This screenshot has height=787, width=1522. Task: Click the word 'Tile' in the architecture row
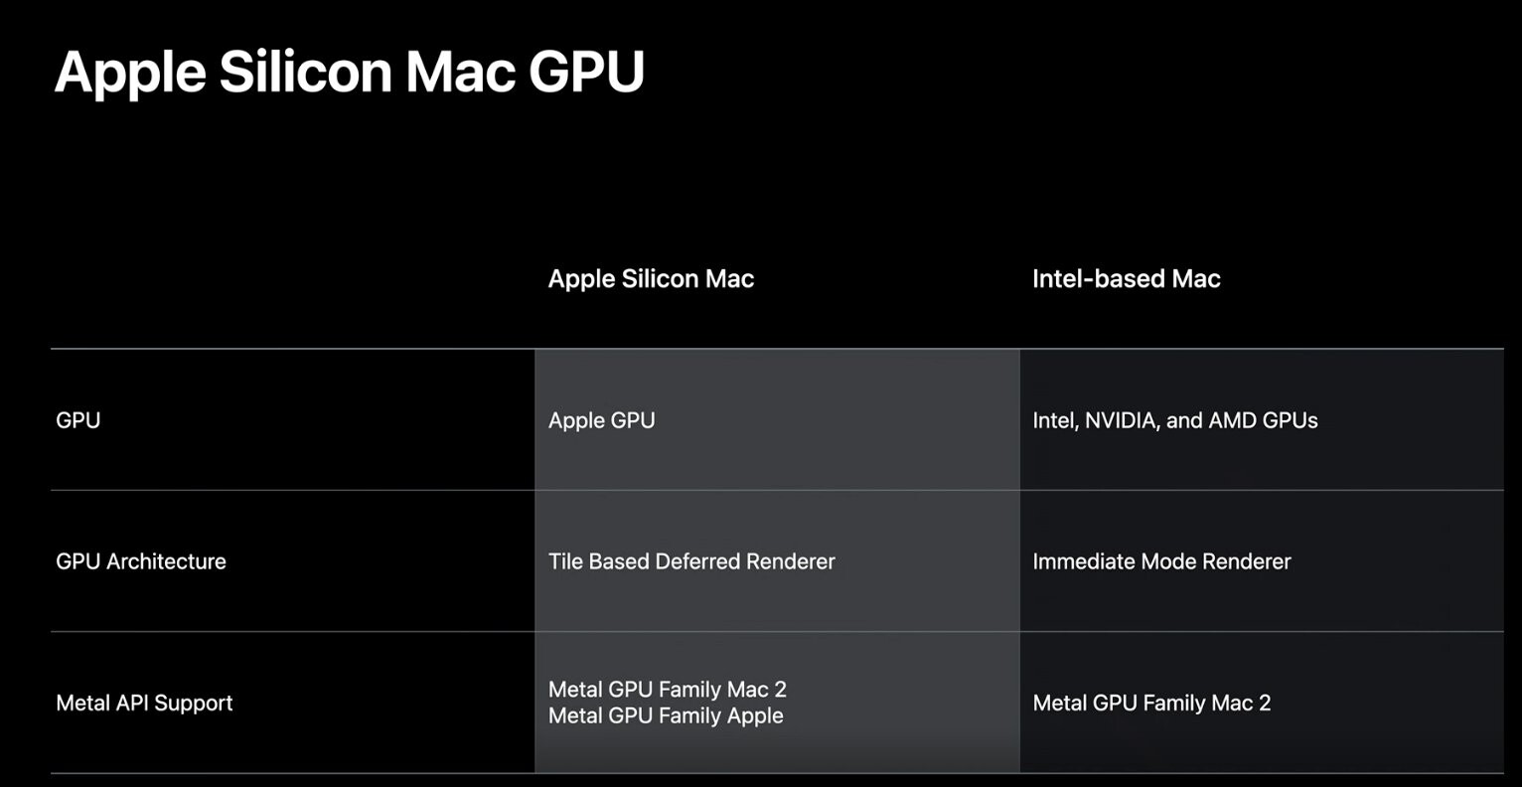[x=565, y=561]
